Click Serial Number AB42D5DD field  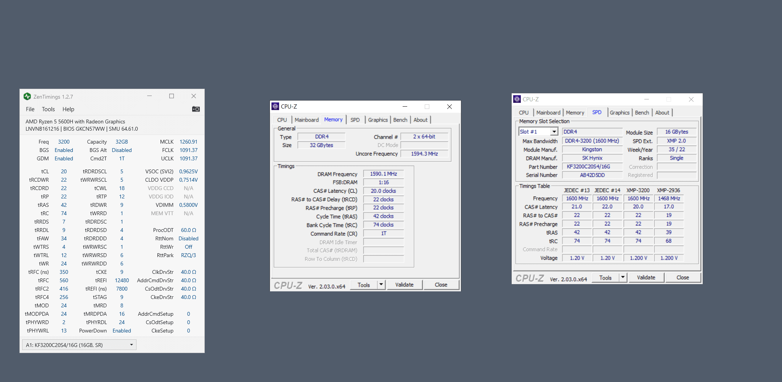pyautogui.click(x=592, y=175)
